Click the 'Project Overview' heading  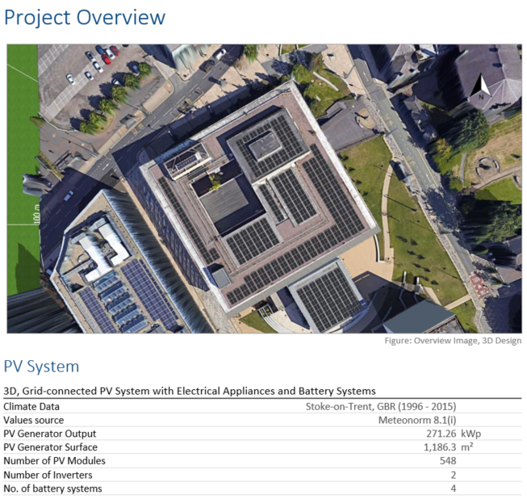tap(85, 17)
